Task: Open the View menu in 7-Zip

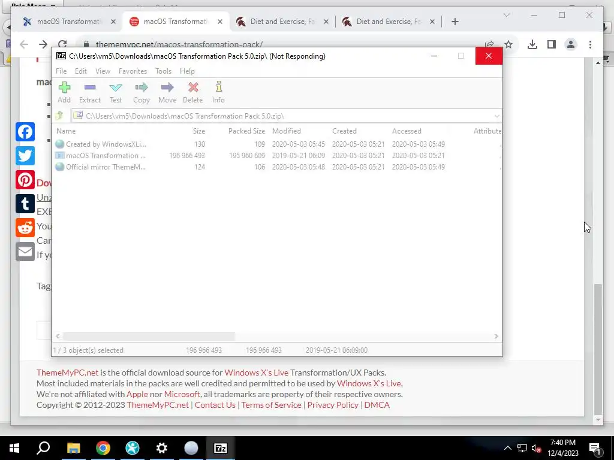Action: click(103, 71)
